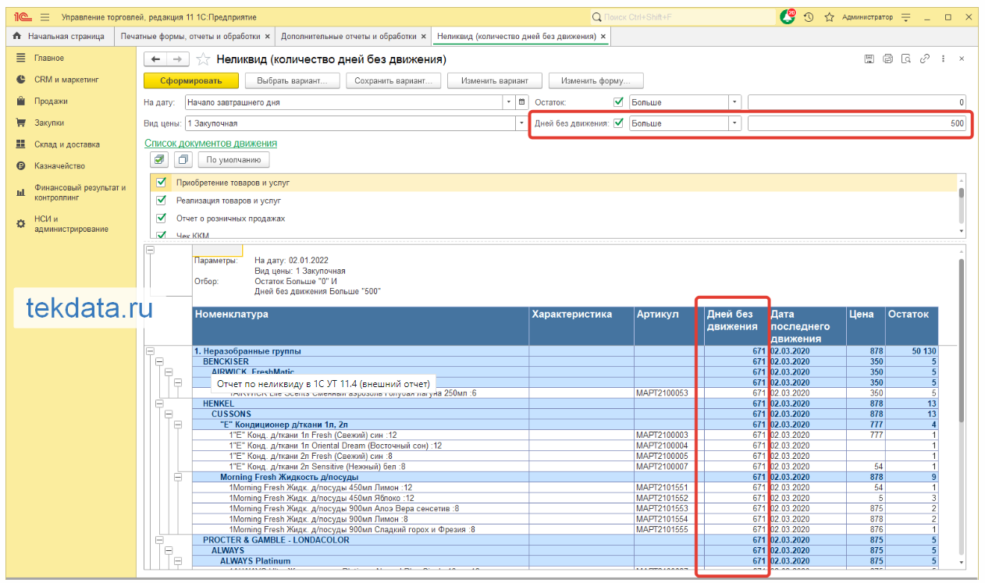Open favorites star in the title bar
985x583 pixels.
point(829,16)
